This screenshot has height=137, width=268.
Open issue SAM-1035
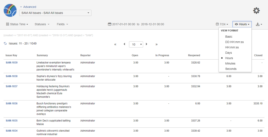[12, 121]
